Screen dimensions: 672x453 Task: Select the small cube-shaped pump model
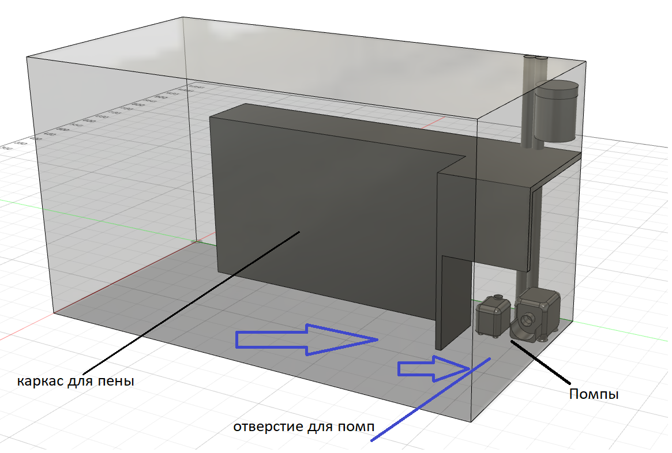pyautogui.click(x=493, y=315)
